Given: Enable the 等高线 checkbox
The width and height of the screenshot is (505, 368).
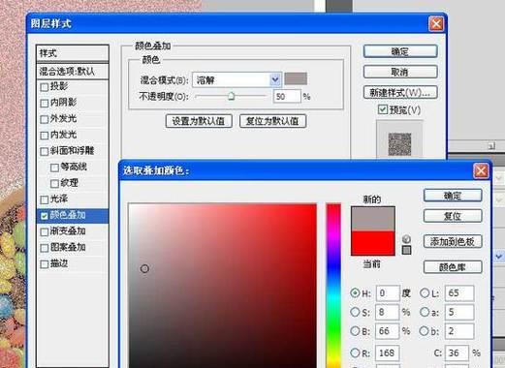Looking at the screenshot, I should 54,168.
